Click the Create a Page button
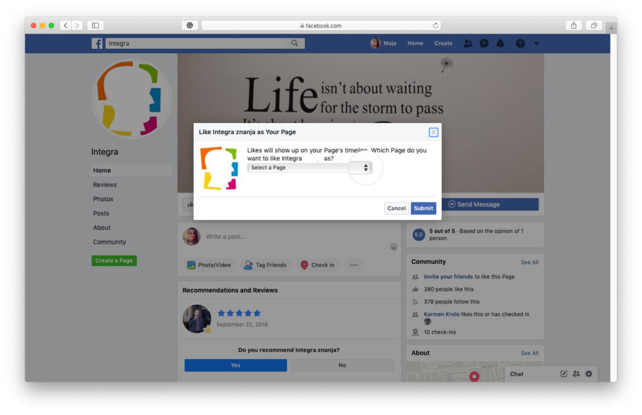 coord(113,261)
